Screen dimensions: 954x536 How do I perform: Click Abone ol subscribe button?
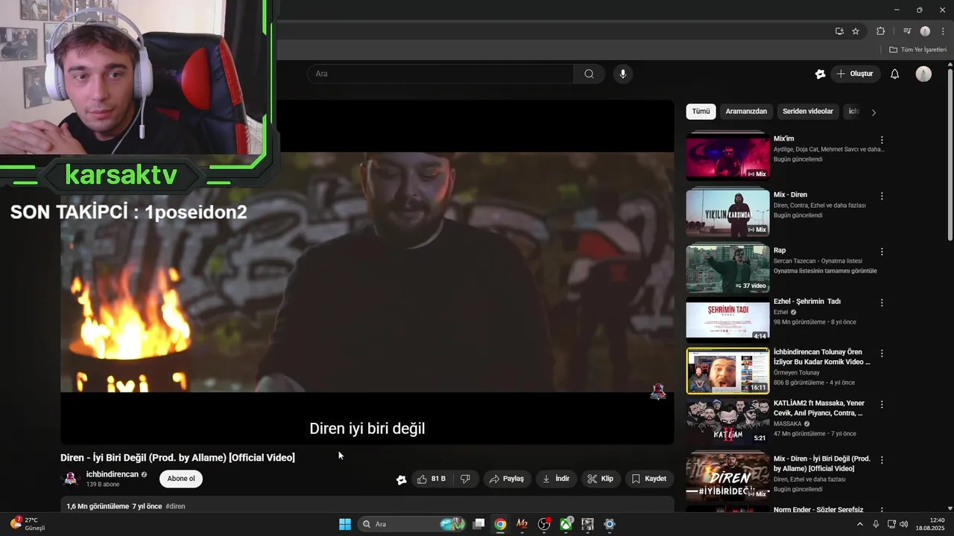click(x=181, y=479)
